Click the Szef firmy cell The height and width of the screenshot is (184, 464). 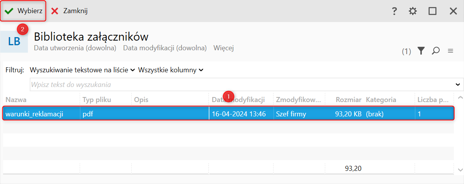point(299,114)
